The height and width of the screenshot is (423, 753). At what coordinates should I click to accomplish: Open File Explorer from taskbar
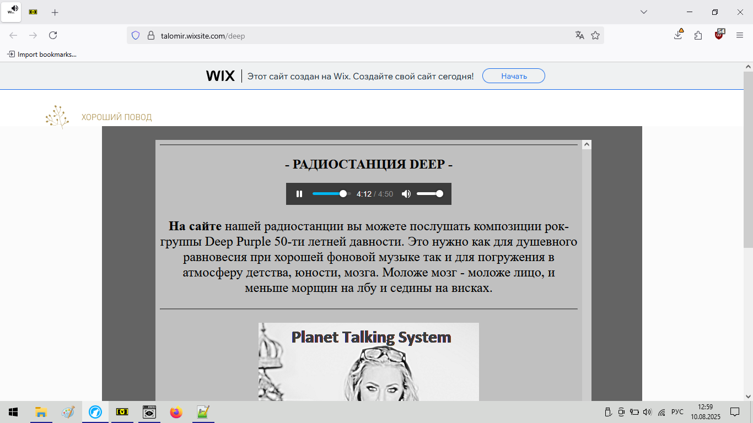[41, 412]
